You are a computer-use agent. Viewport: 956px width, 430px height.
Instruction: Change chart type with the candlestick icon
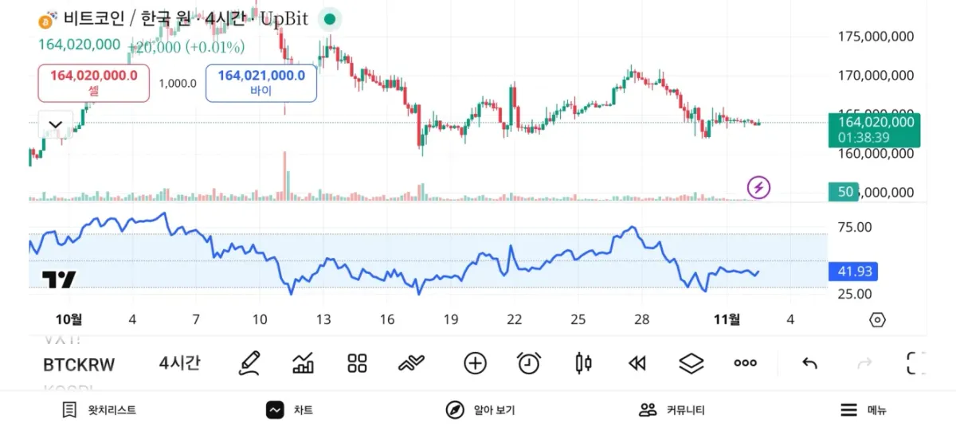coord(583,364)
